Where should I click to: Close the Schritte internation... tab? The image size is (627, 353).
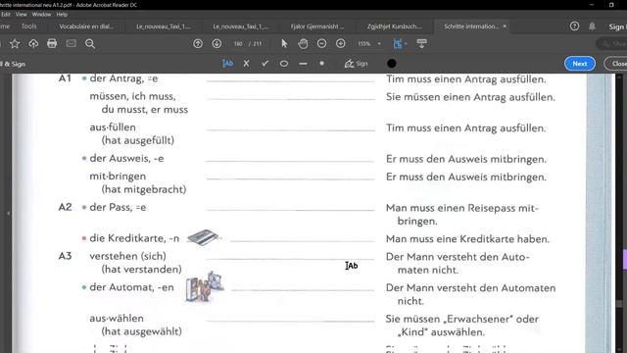(505, 26)
